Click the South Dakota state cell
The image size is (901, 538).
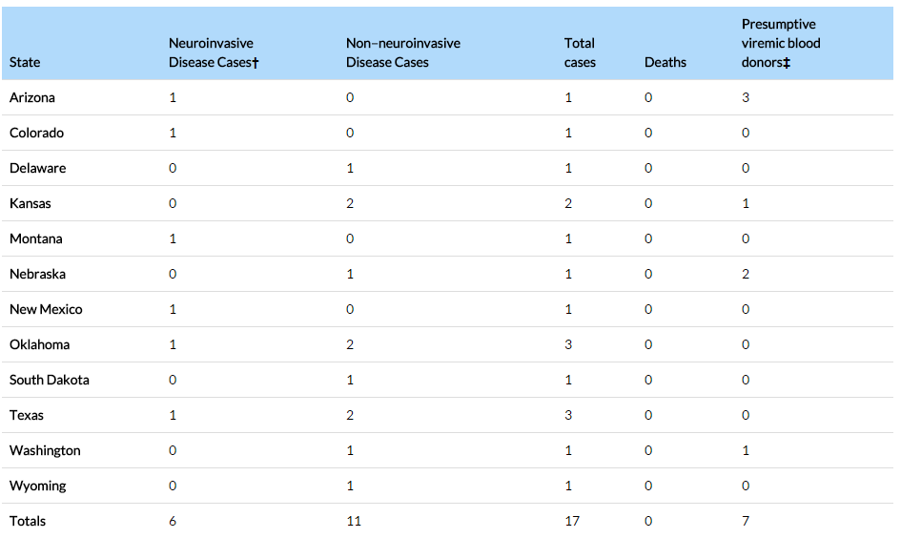(x=50, y=380)
